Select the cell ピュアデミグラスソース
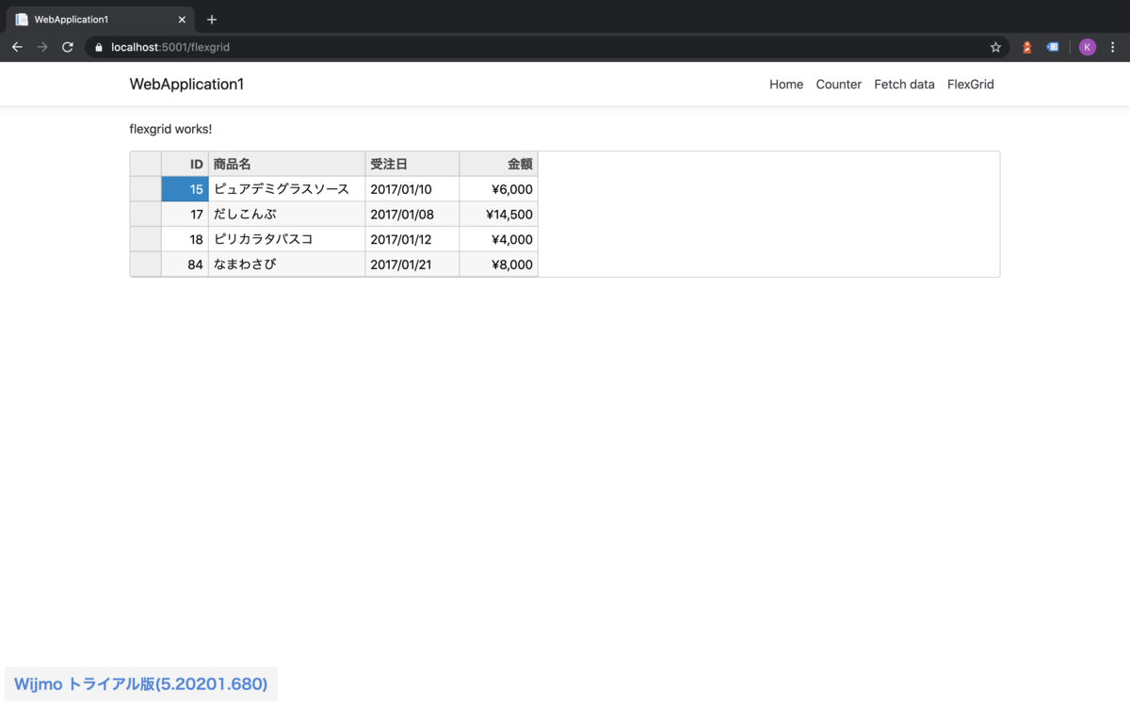This screenshot has height=706, width=1130. pyautogui.click(x=286, y=189)
